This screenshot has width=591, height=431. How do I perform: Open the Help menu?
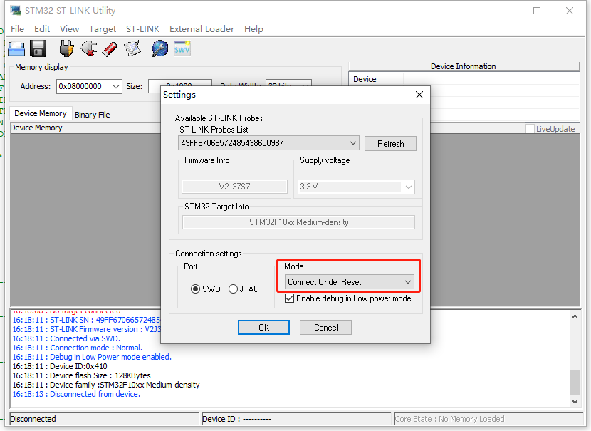coord(253,29)
